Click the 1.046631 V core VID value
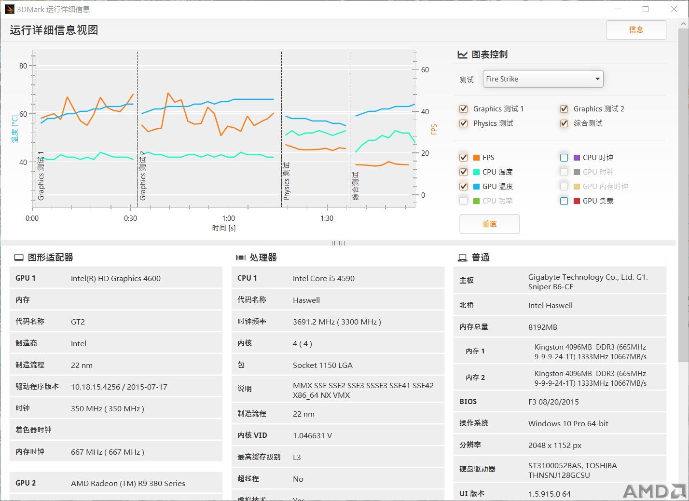Viewport: 689px width, 501px height. pyautogui.click(x=312, y=436)
